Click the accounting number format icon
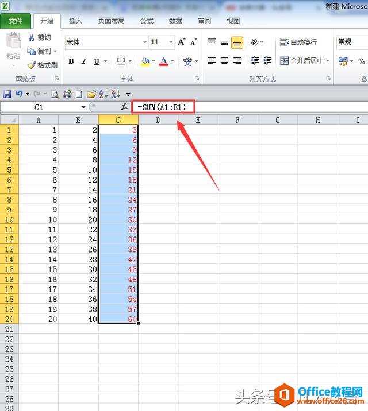 [x=343, y=61]
